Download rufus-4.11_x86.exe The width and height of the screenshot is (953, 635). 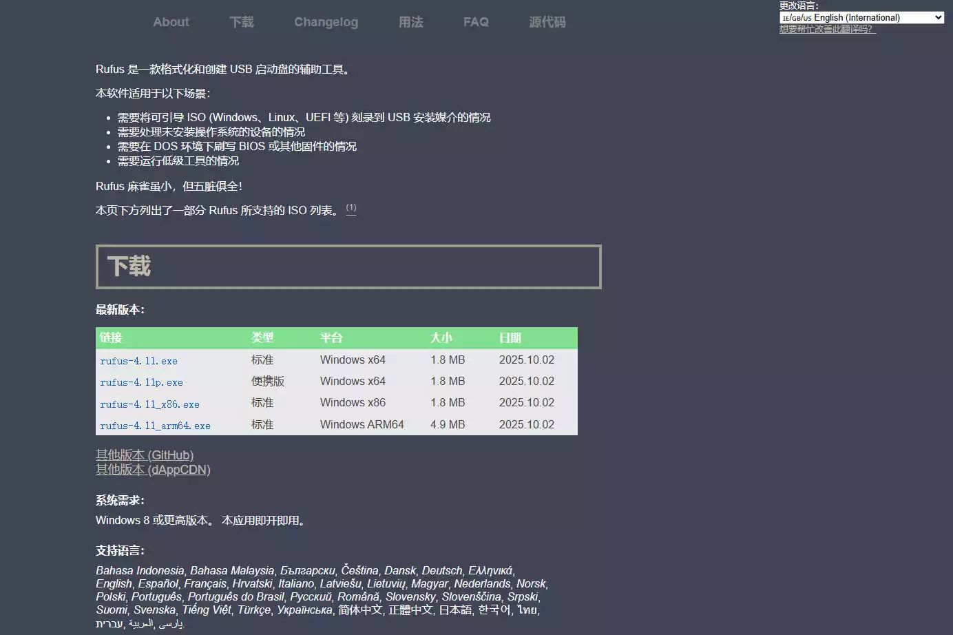point(150,404)
